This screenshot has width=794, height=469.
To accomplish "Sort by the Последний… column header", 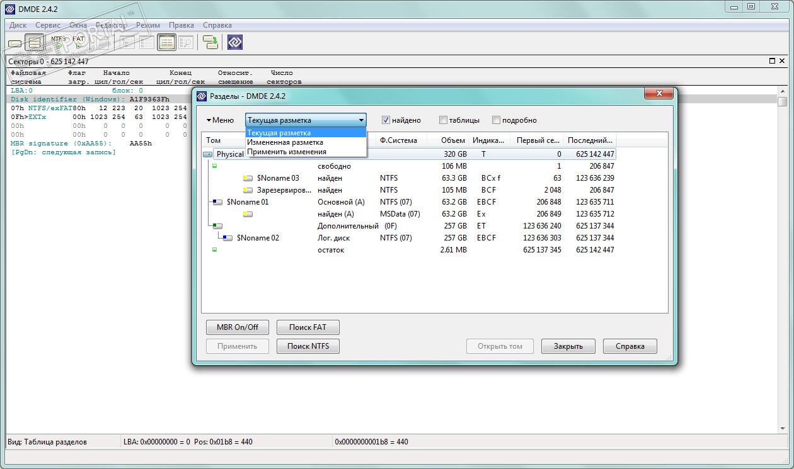I will click(589, 140).
